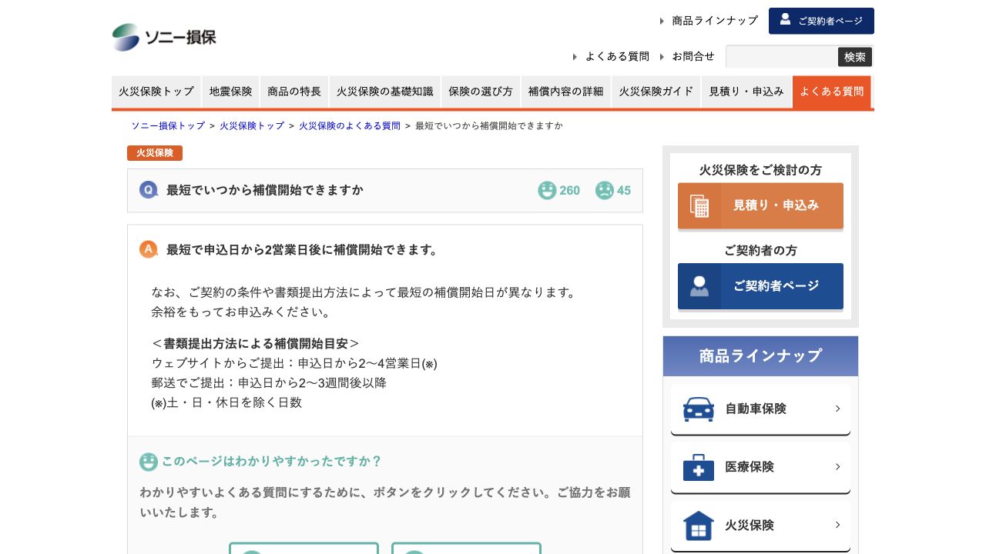Click the sad face icon showing 45
Image resolution: width=986 pixels, height=554 pixels.
(605, 190)
